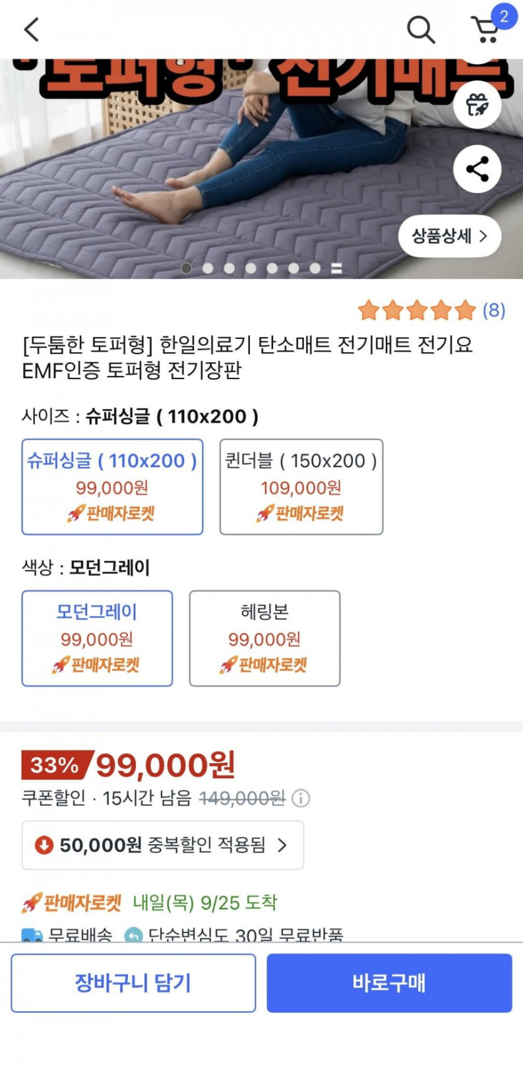This screenshot has width=523, height=1069.
Task: Open the shopping cart
Action: (486, 29)
